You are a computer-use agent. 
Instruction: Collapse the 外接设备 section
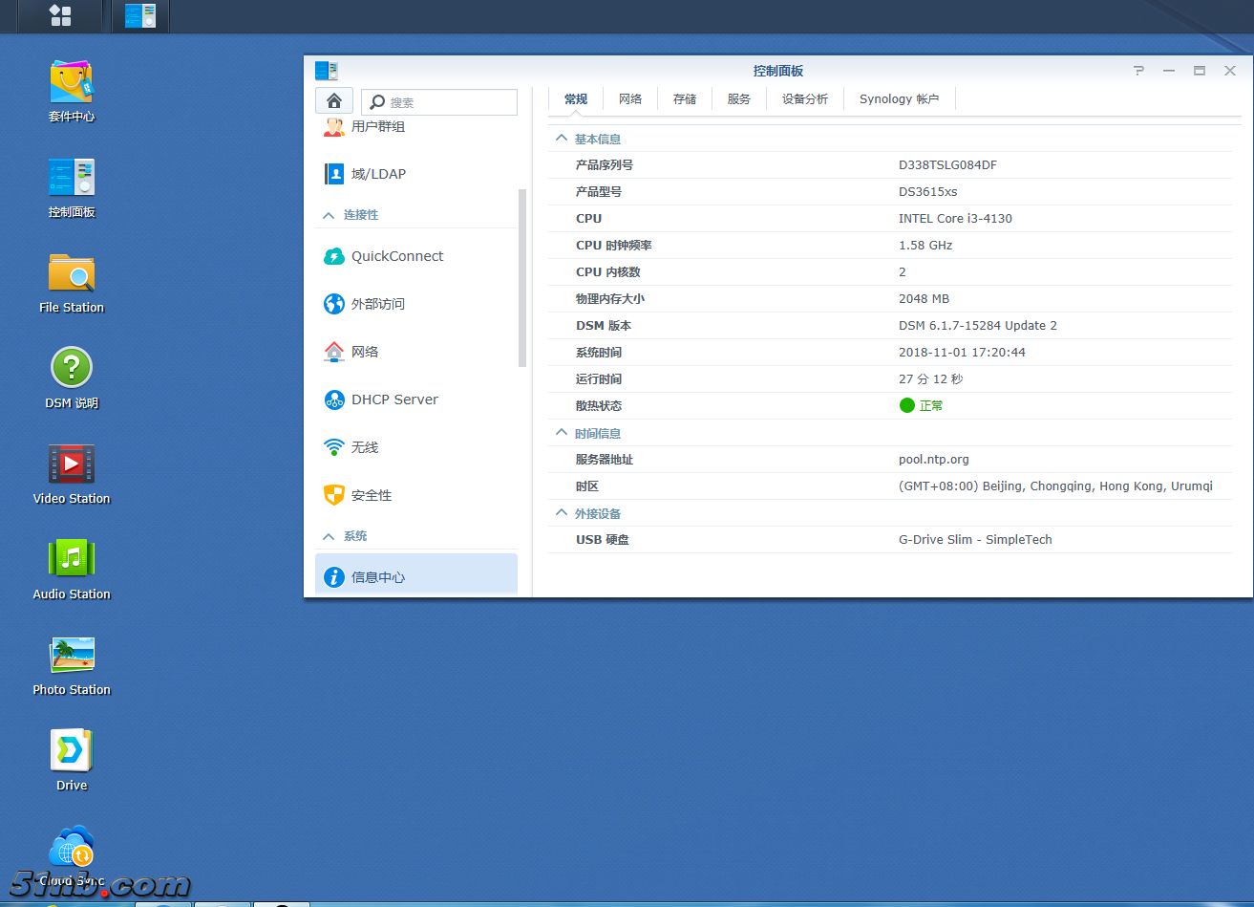(562, 513)
